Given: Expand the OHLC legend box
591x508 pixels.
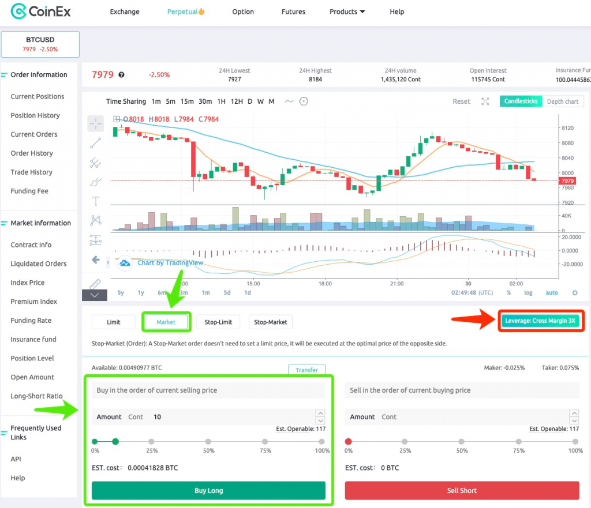Looking at the screenshot, I should [117, 119].
